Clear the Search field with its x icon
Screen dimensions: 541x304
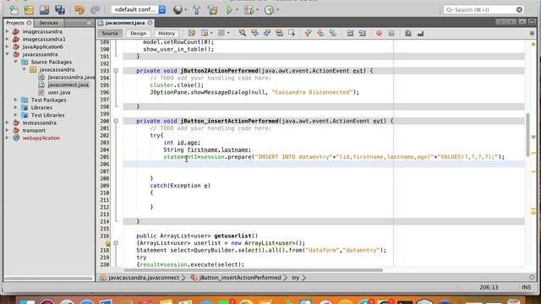point(519,9)
